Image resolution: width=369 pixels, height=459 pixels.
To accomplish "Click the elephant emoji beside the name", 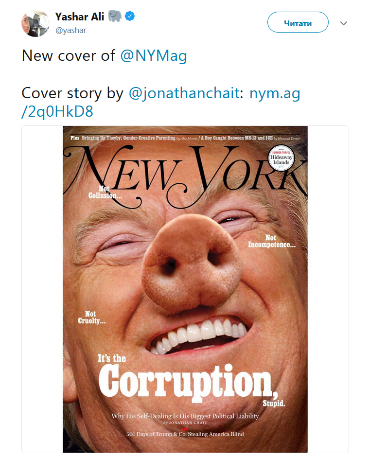I will tap(114, 16).
